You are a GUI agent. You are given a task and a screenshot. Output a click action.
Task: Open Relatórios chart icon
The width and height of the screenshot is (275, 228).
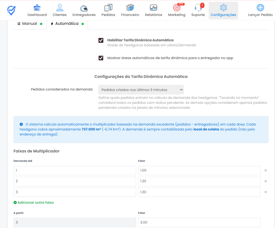click(x=154, y=8)
